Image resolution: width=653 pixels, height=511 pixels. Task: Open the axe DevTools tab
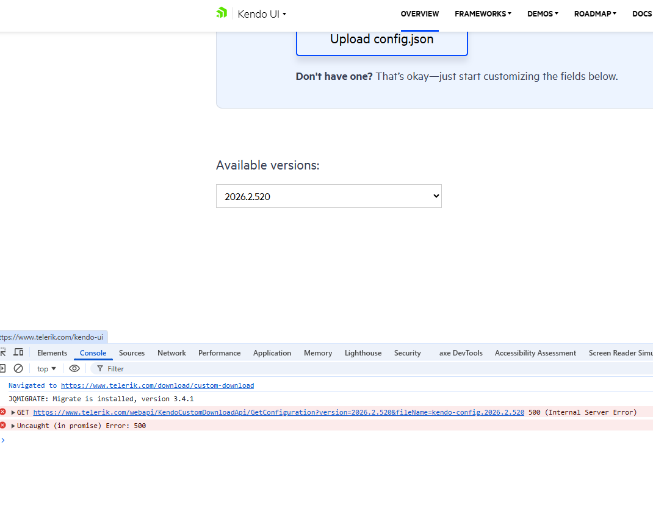coord(461,353)
